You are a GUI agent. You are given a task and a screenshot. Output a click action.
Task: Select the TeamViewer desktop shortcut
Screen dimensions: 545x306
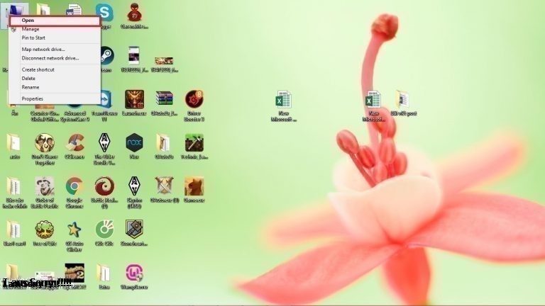105,100
